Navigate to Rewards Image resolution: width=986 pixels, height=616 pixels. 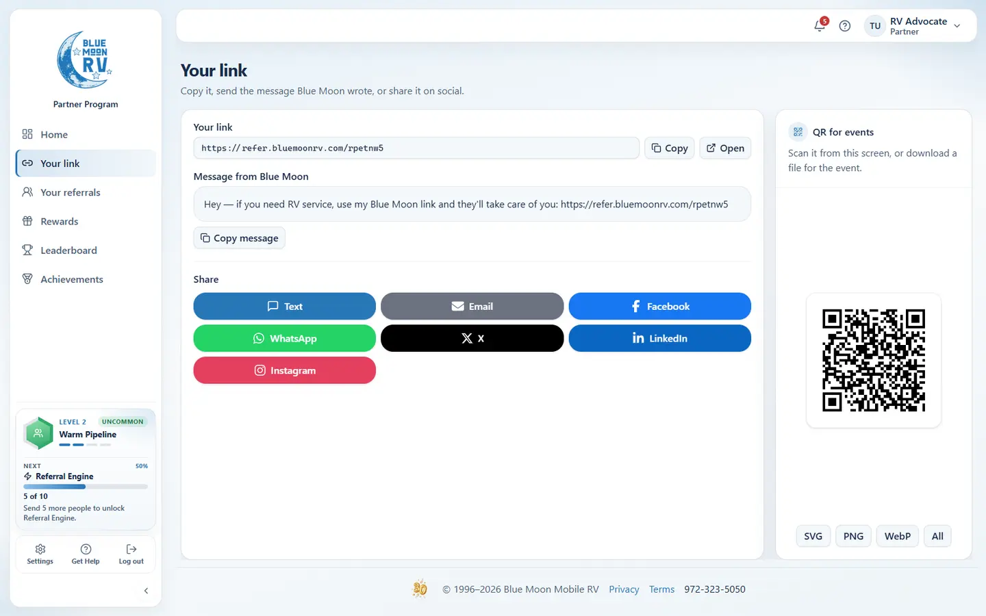coord(86,221)
